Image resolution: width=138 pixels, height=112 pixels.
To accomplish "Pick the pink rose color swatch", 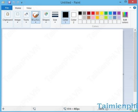I will click(x=93, y=17).
